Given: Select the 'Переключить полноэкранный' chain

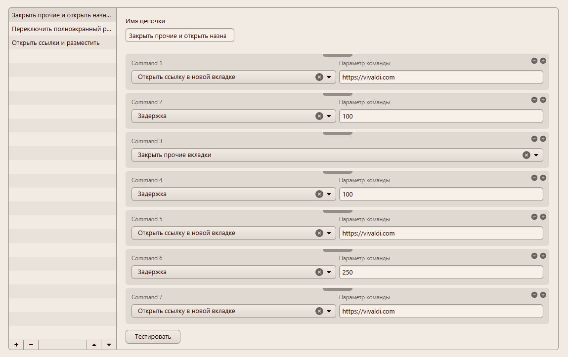Looking at the screenshot, I should point(62,29).
